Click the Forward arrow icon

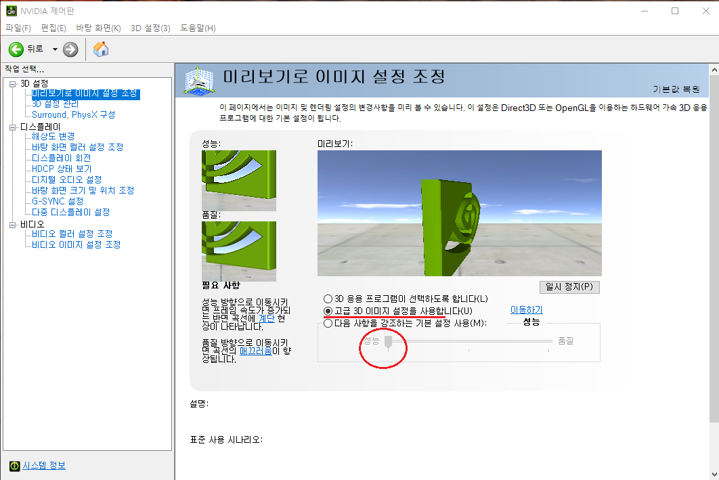tap(70, 49)
